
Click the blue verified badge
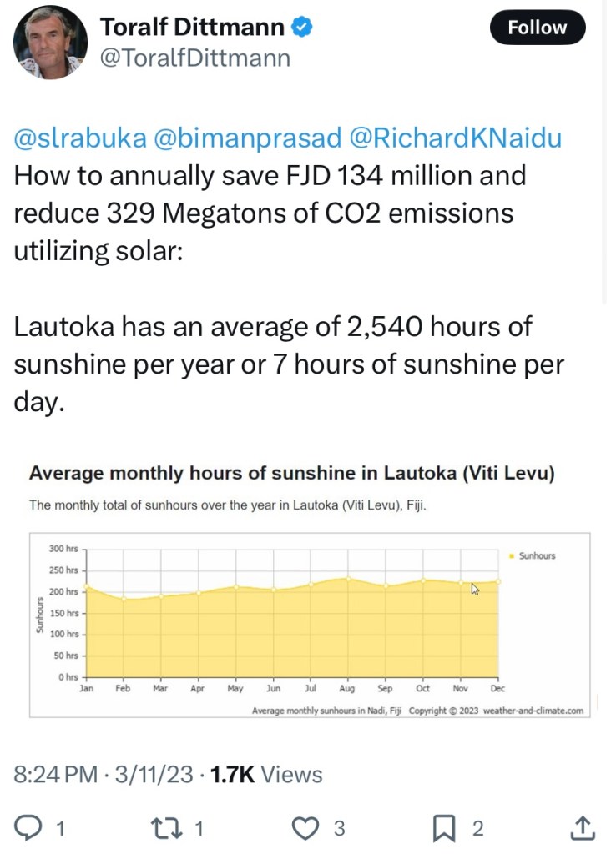click(x=302, y=28)
